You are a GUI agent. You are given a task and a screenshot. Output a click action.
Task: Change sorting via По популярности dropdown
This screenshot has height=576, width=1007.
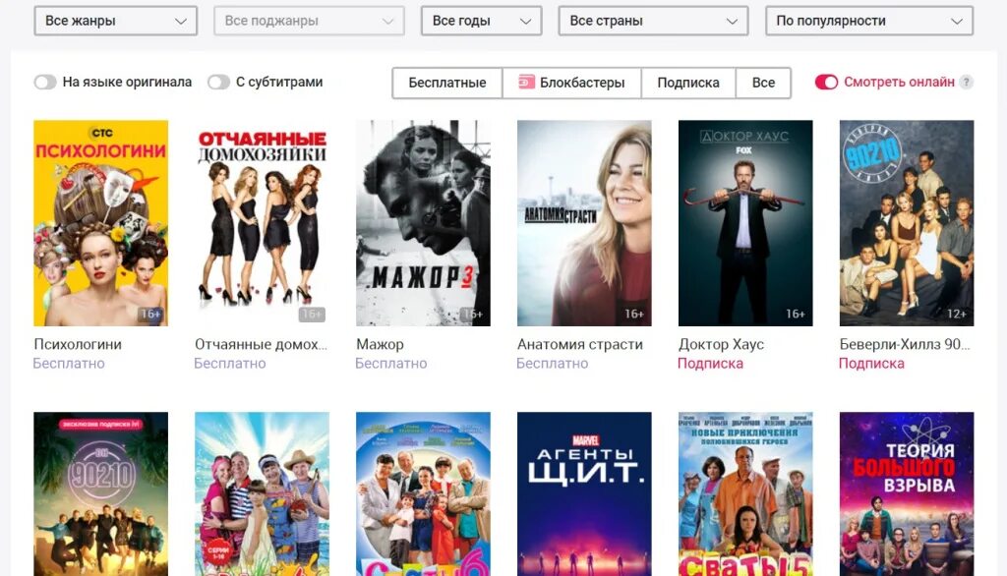tap(869, 21)
